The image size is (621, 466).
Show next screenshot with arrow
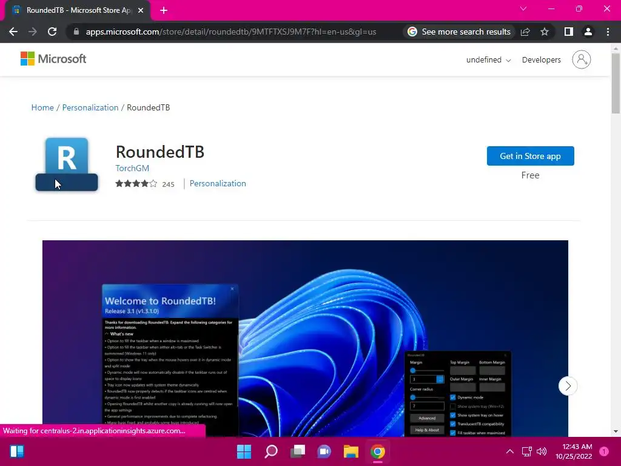568,385
